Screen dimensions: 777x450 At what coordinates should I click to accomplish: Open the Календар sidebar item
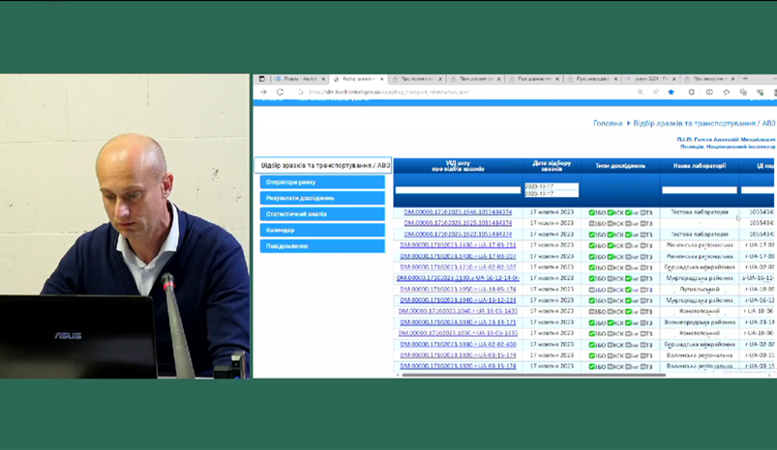(x=322, y=230)
